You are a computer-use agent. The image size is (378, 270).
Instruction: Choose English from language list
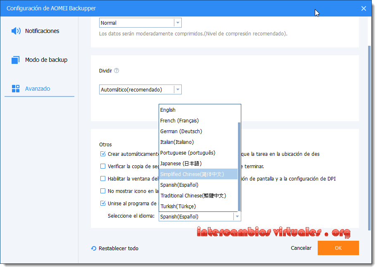point(198,110)
